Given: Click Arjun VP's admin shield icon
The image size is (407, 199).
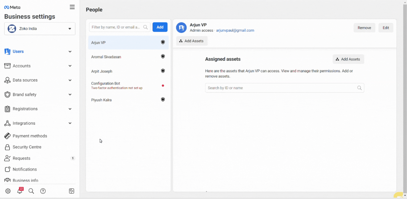Looking at the screenshot, I should click(163, 42).
